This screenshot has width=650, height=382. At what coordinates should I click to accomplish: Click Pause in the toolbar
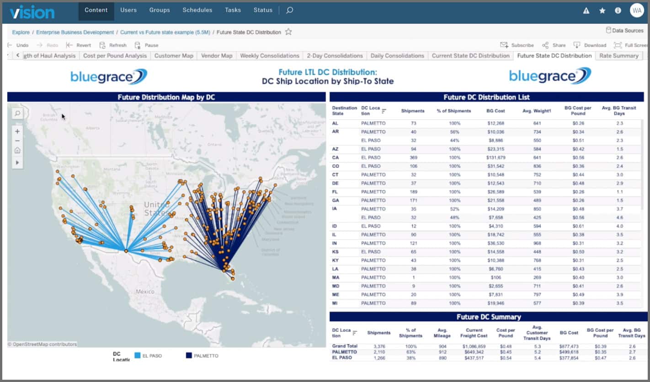coord(146,45)
